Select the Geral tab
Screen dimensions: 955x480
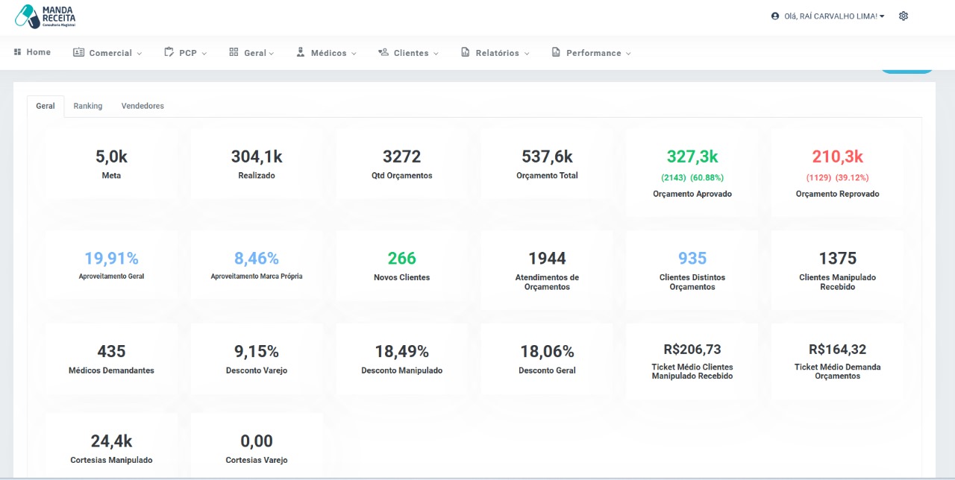[x=46, y=106]
